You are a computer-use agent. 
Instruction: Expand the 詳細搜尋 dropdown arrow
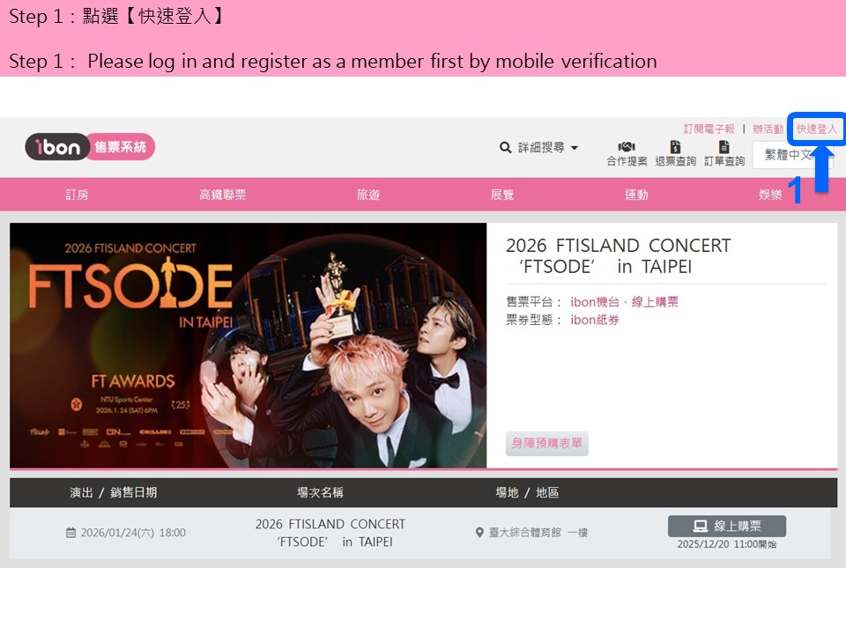(574, 148)
